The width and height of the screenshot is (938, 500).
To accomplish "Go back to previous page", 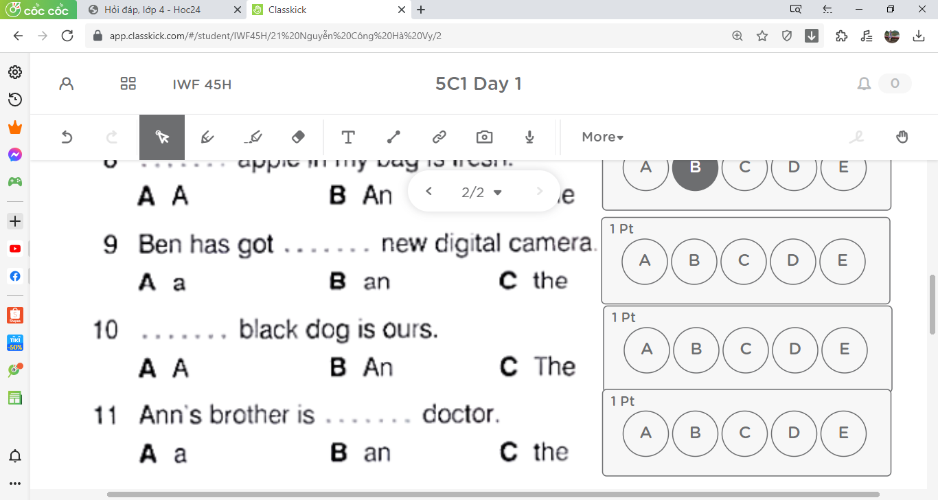I will 18,36.
